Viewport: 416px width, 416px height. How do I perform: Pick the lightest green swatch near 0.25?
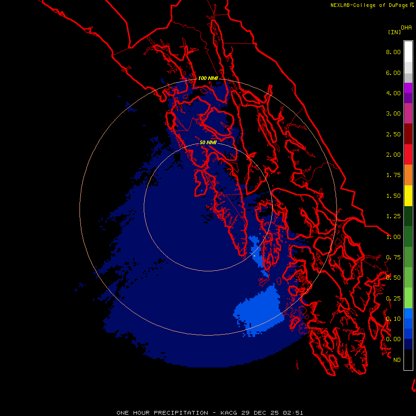point(408,298)
